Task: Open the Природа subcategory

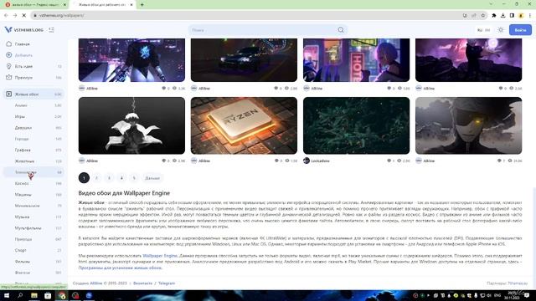Action: (33, 239)
